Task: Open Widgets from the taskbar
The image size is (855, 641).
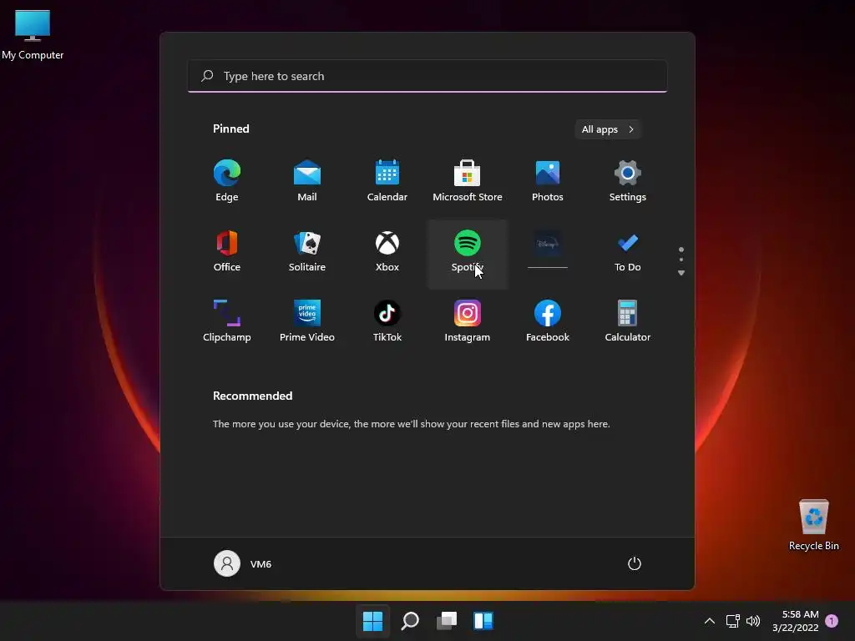Action: tap(483, 620)
